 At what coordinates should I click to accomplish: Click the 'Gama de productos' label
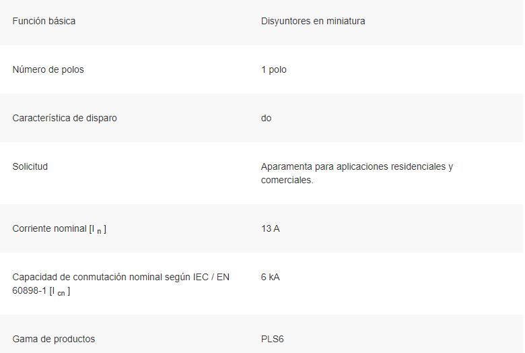[x=54, y=340]
